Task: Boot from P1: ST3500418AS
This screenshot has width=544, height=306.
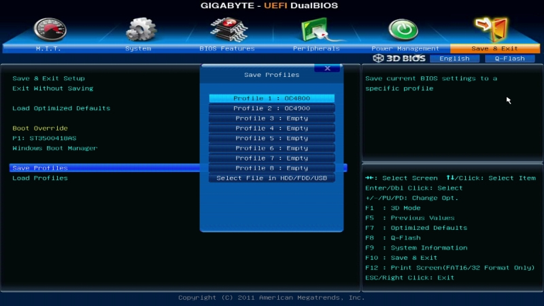Action: tap(44, 138)
